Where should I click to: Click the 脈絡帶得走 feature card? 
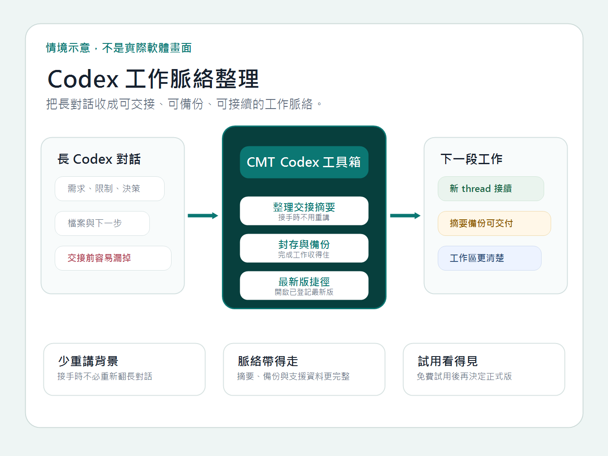pos(304,369)
